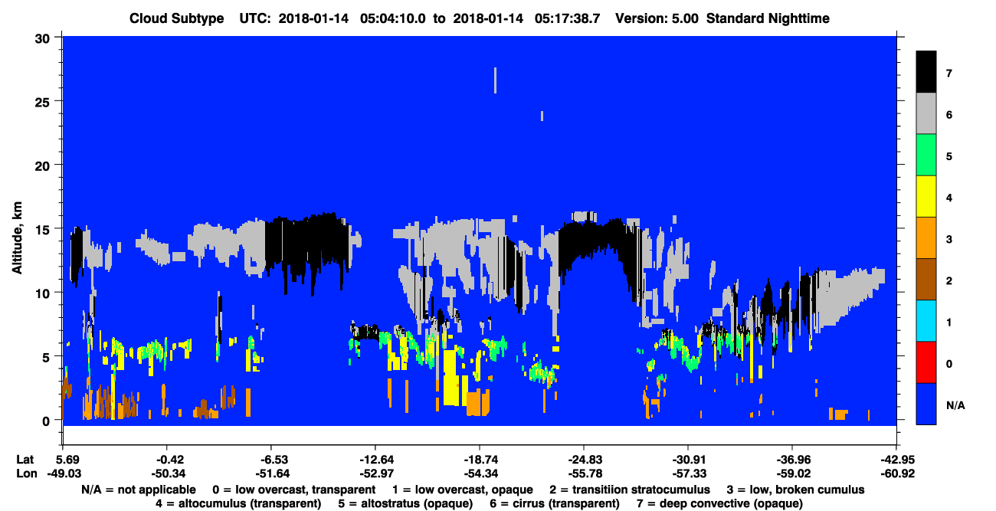The image size is (996, 511).
Task: Click legend text '0 = low overcast, transparent'
Action: tap(293, 490)
